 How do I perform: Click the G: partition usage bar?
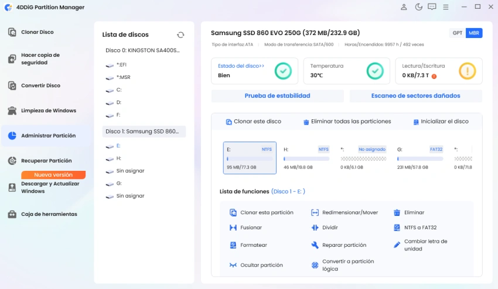(x=420, y=159)
